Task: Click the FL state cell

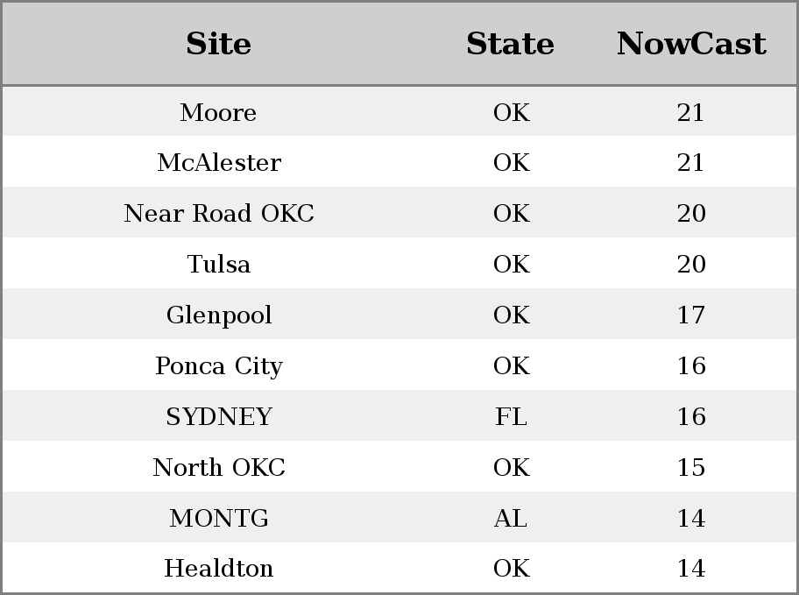Action: (x=511, y=416)
